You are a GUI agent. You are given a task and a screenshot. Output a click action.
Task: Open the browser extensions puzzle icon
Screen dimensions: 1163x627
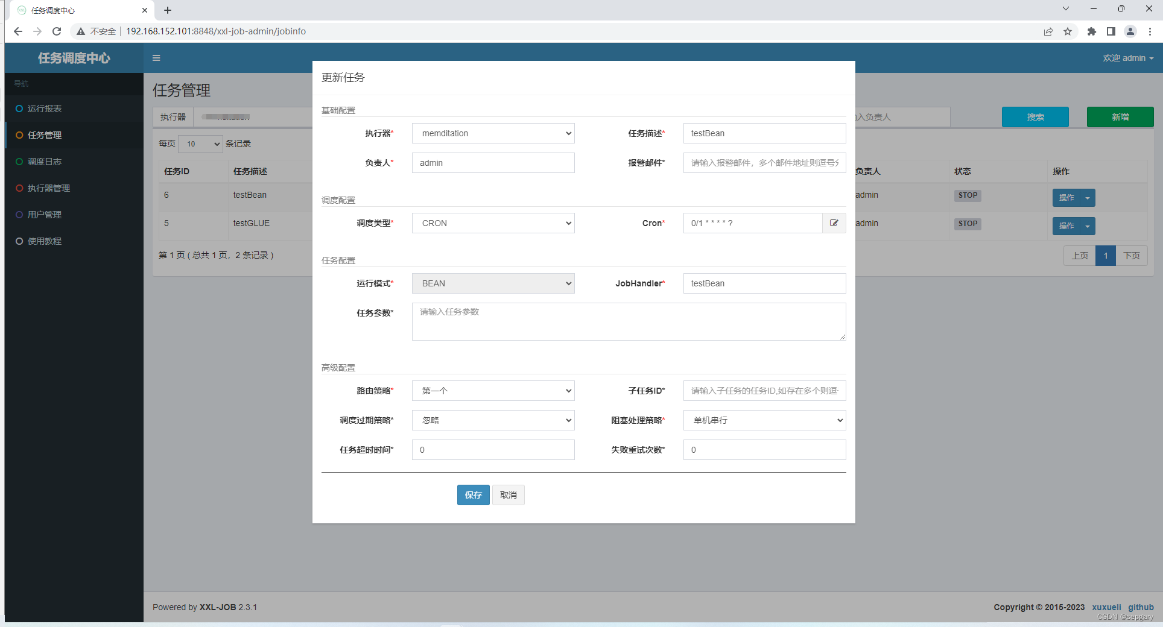1091,31
